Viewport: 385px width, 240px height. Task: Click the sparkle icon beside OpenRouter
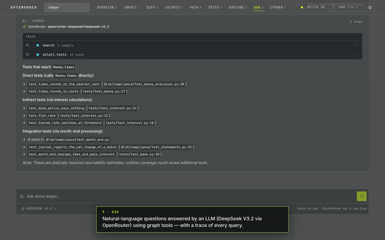click(24, 27)
